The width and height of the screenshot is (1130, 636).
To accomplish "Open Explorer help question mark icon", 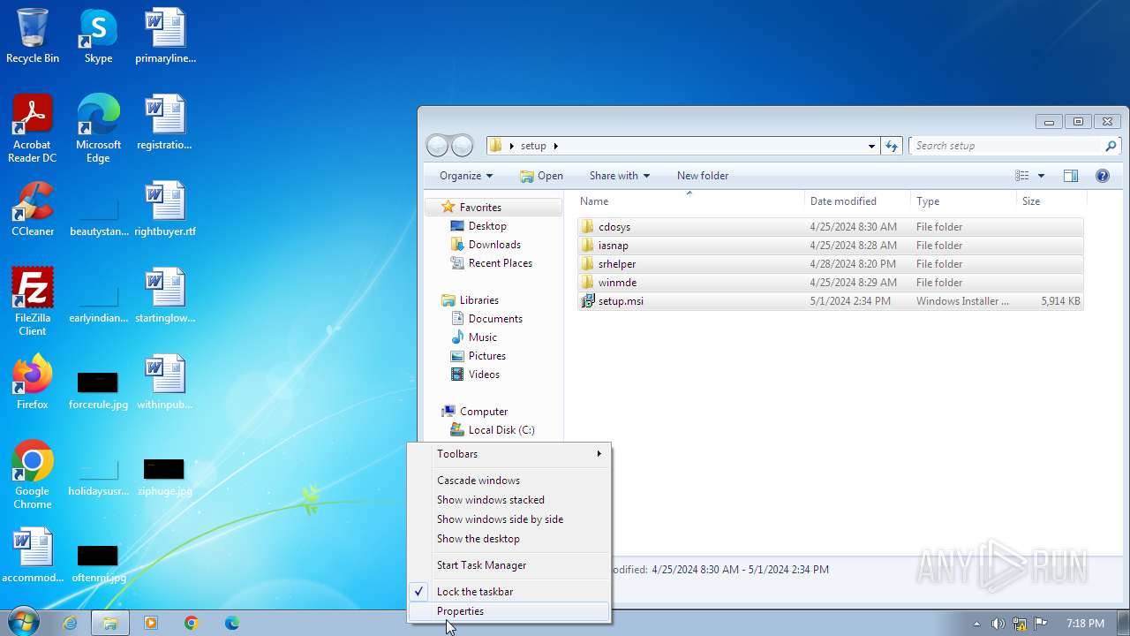I will pyautogui.click(x=1102, y=176).
